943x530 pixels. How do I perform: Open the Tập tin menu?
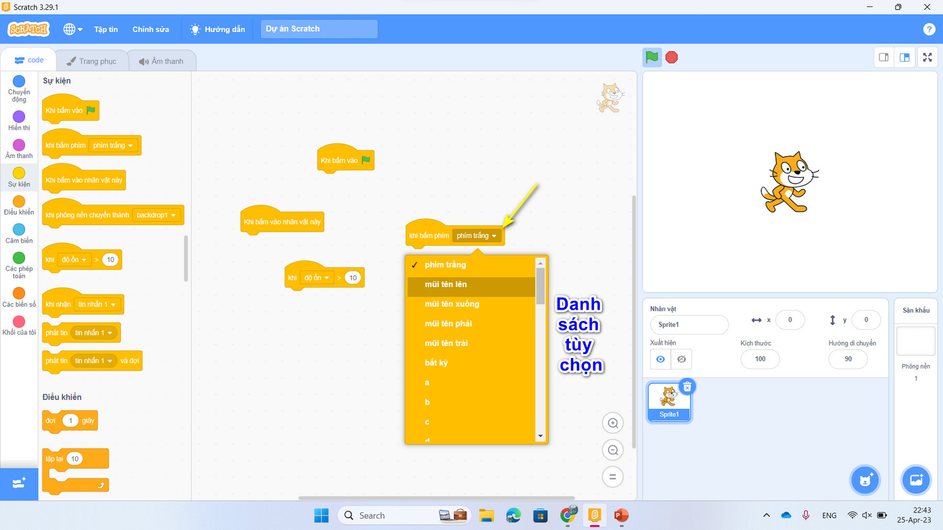106,30
